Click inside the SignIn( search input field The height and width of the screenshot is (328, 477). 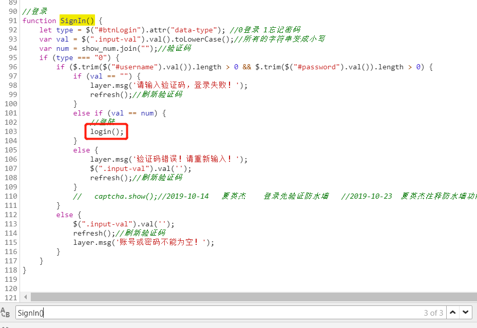point(103,312)
